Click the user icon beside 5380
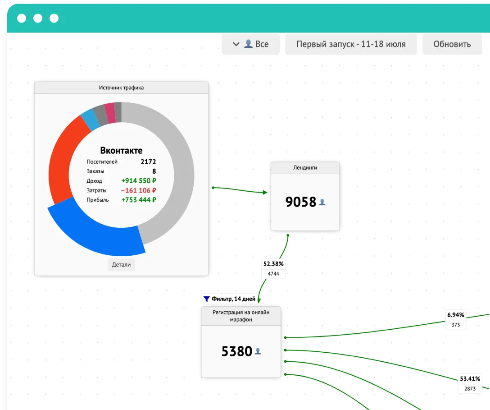The width and height of the screenshot is (490, 410). (x=258, y=351)
